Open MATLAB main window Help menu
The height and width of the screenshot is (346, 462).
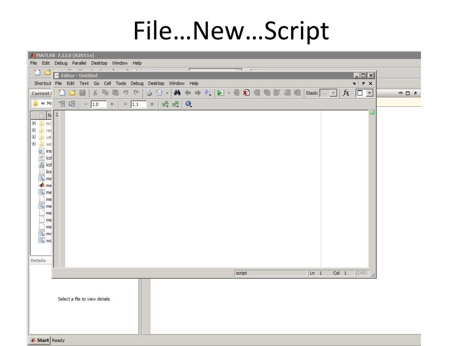[x=137, y=63]
